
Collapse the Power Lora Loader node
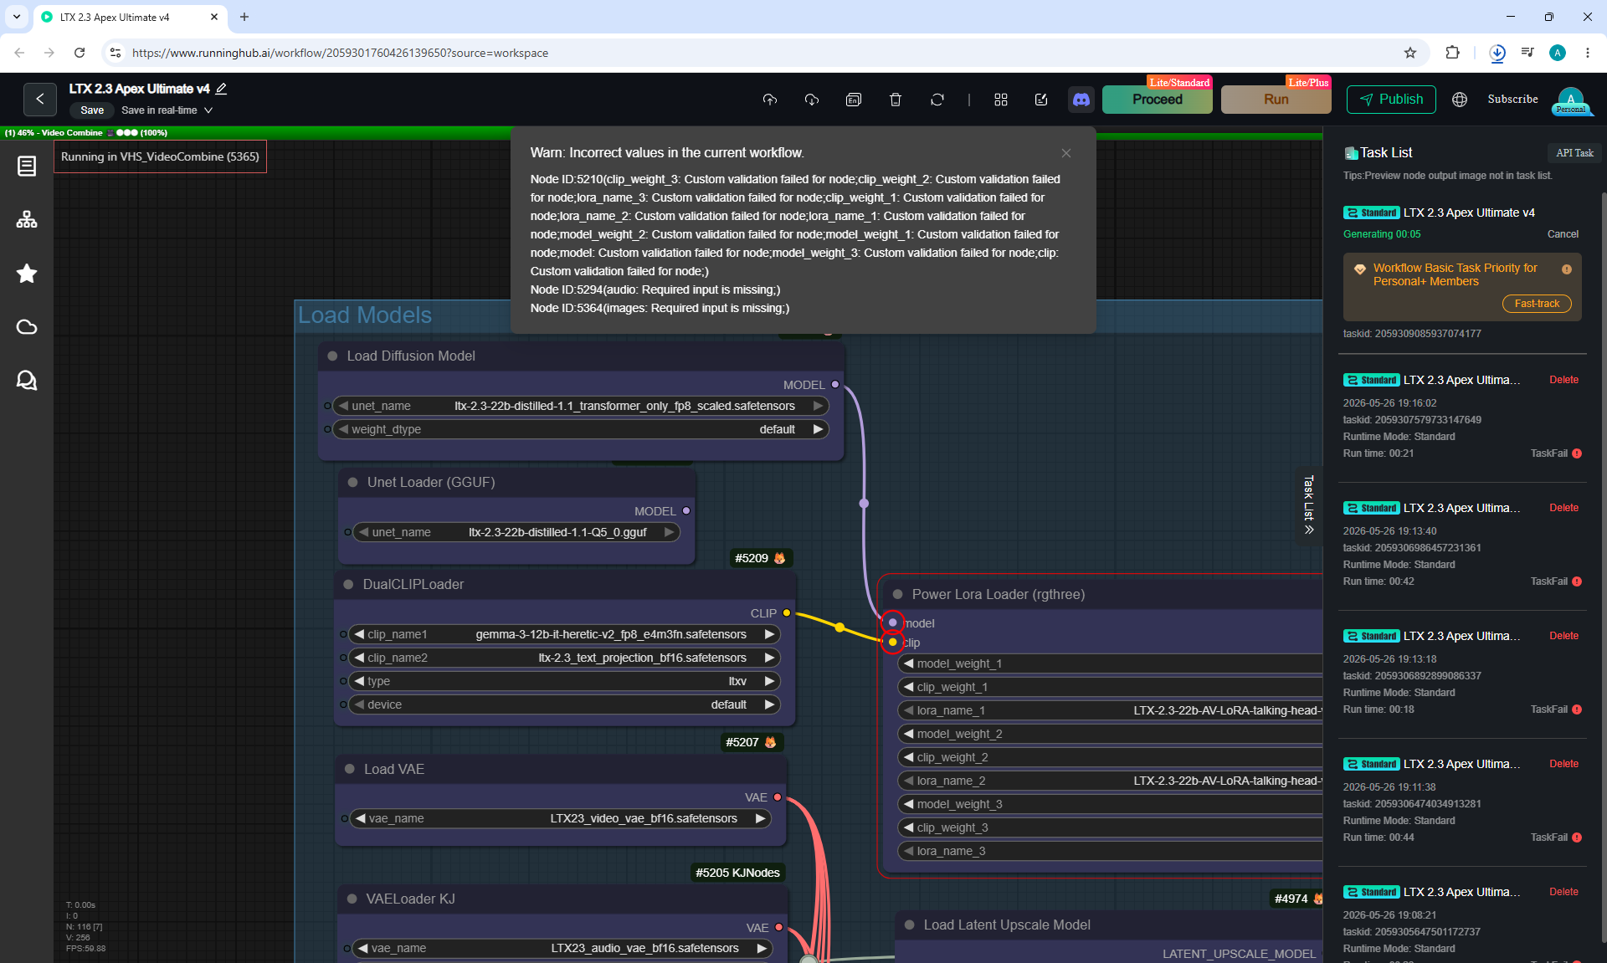897,595
